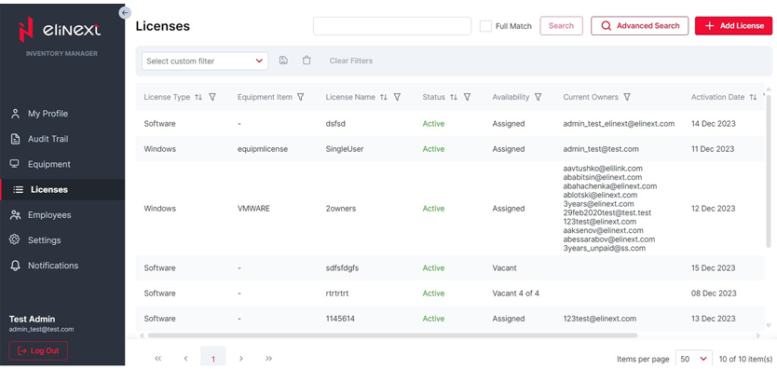The width and height of the screenshot is (777, 369).
Task: Click the Log Out button
Action: [x=38, y=350]
